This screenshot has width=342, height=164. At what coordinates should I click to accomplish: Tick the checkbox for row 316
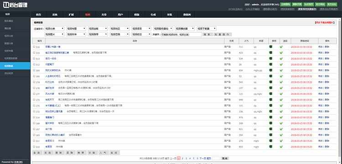point(34,46)
